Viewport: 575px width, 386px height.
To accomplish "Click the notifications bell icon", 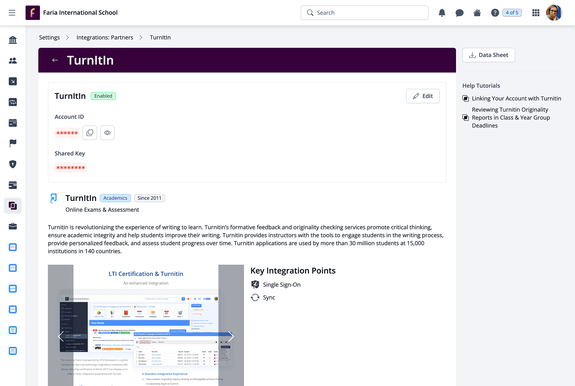I will [442, 13].
